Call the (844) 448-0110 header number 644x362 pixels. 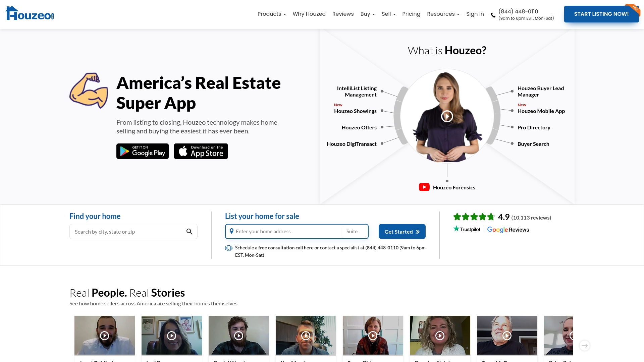(x=518, y=11)
